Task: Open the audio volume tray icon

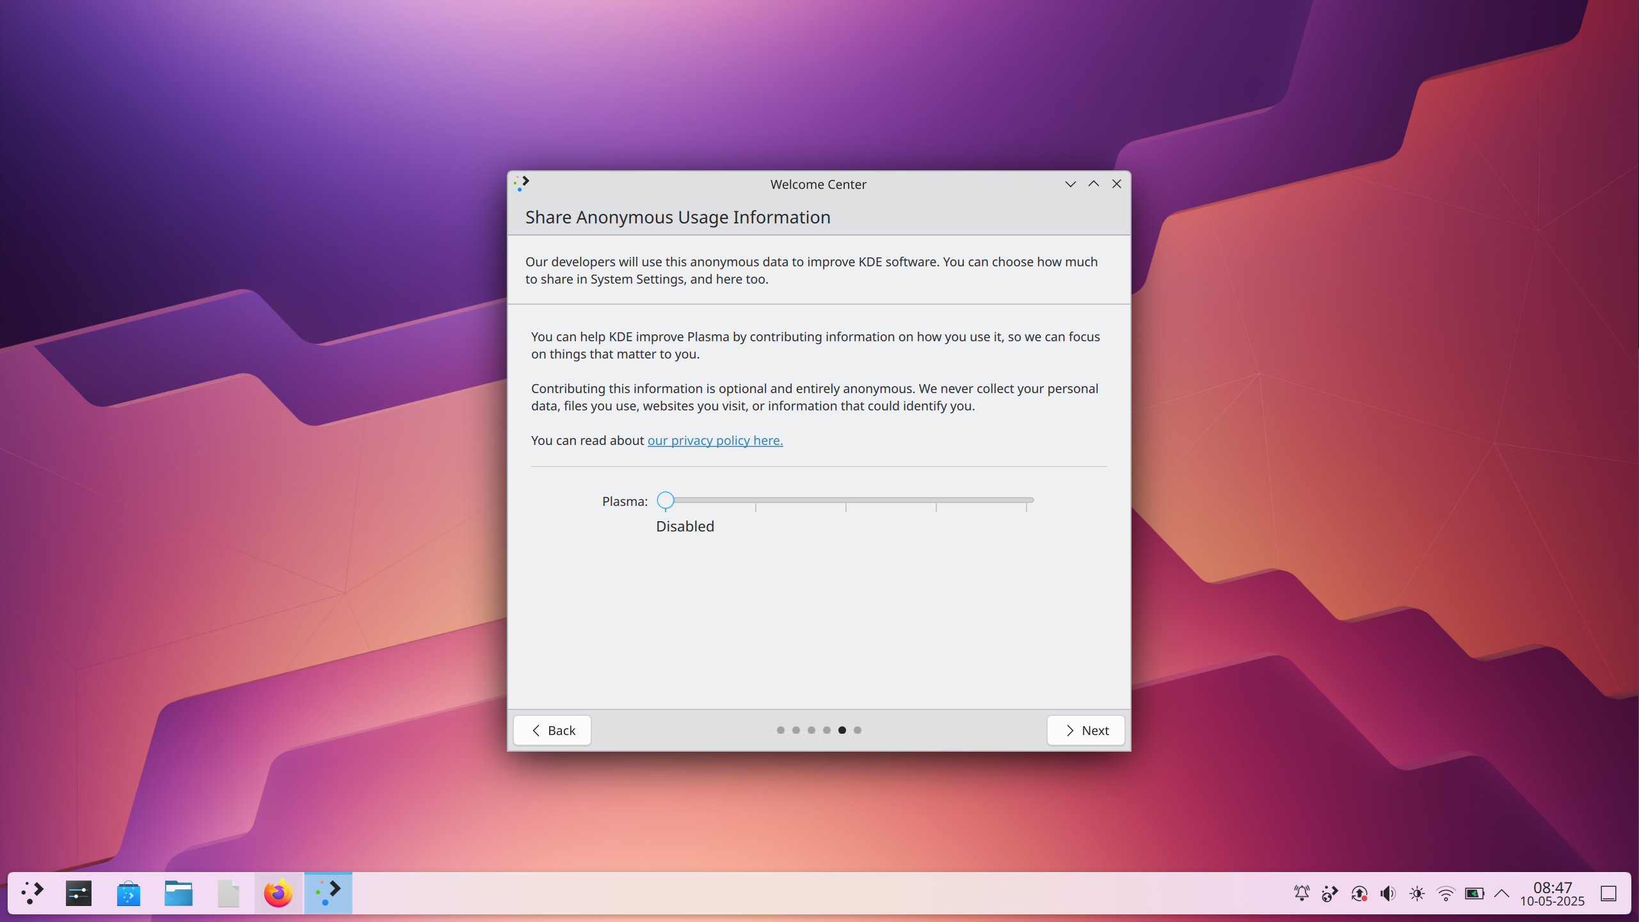Action: pyautogui.click(x=1388, y=893)
